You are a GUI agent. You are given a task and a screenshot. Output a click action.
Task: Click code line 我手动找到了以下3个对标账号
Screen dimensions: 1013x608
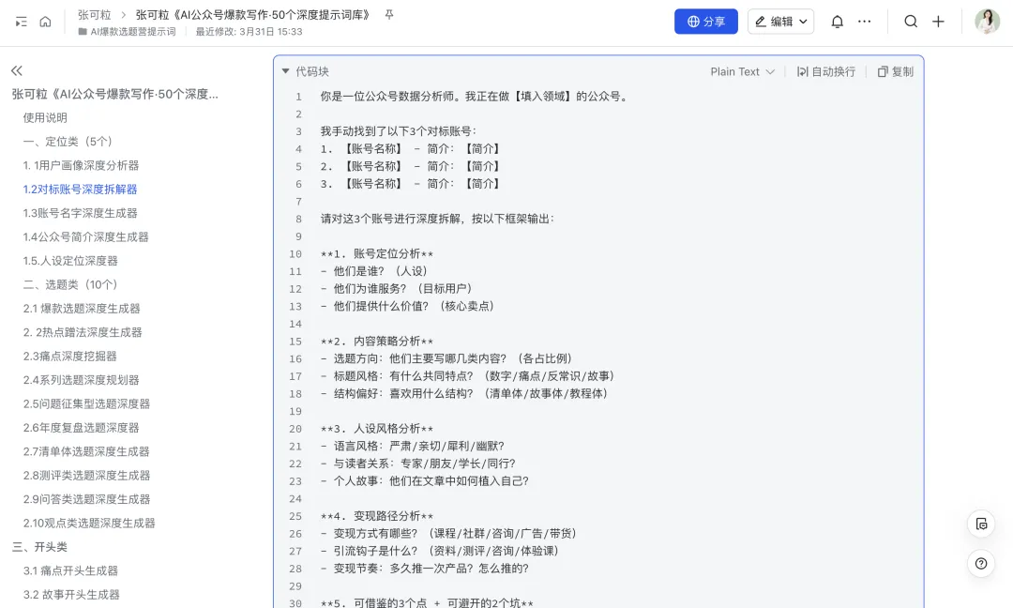(398, 131)
